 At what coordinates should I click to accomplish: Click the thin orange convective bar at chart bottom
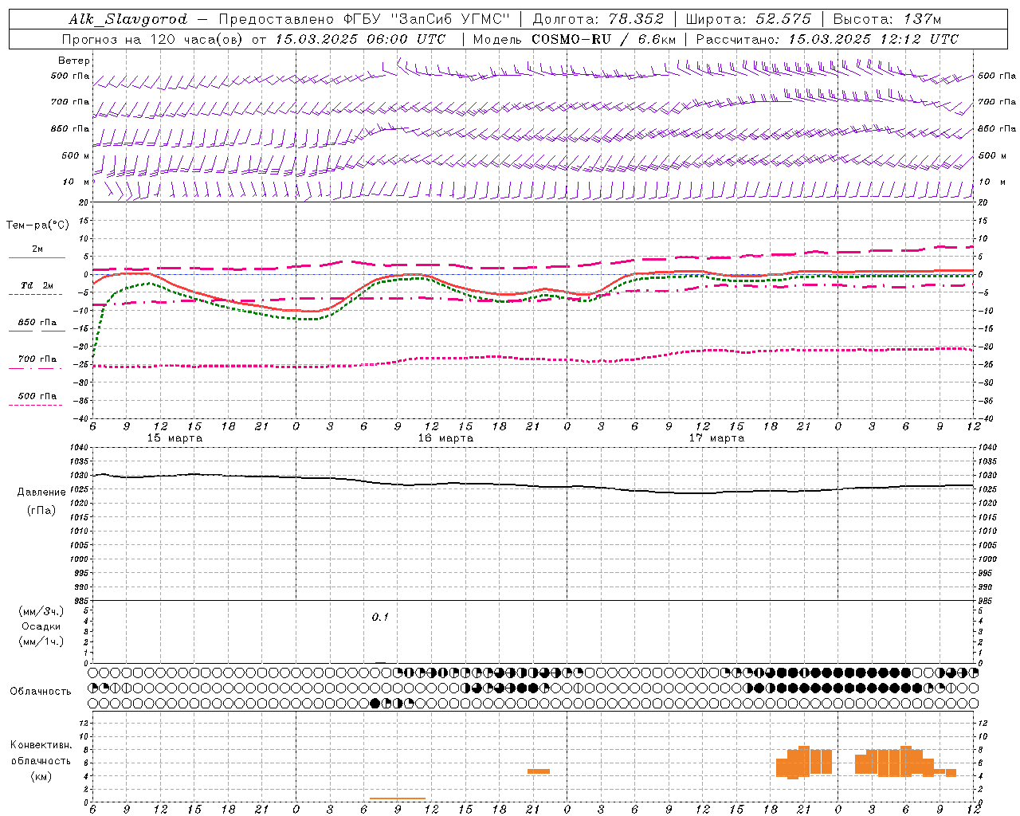tap(398, 798)
